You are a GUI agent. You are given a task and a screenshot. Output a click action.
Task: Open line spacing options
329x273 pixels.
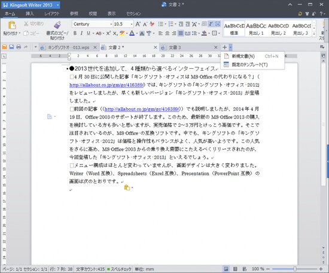194,33
